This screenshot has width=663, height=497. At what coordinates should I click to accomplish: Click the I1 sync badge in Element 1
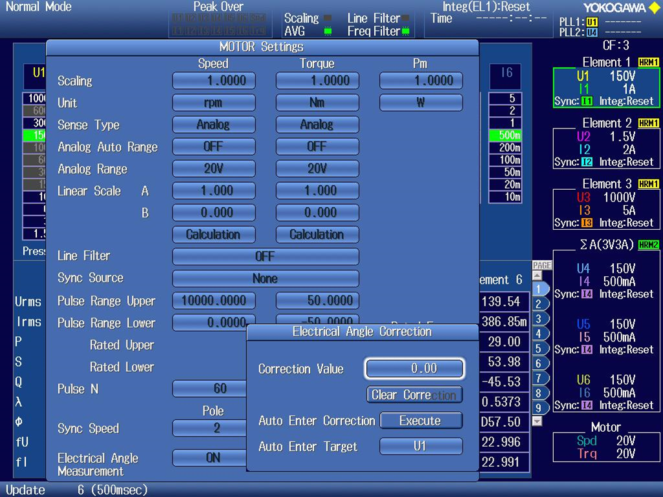point(587,101)
